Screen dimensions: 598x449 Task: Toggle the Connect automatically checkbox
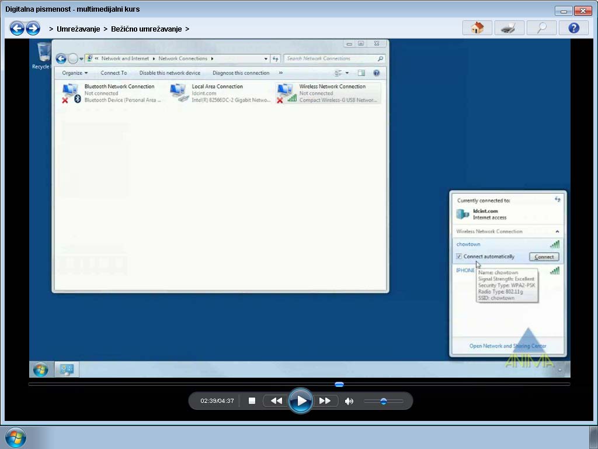459,257
